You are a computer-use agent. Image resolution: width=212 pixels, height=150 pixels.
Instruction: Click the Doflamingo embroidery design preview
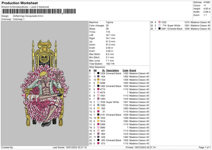point(45,83)
